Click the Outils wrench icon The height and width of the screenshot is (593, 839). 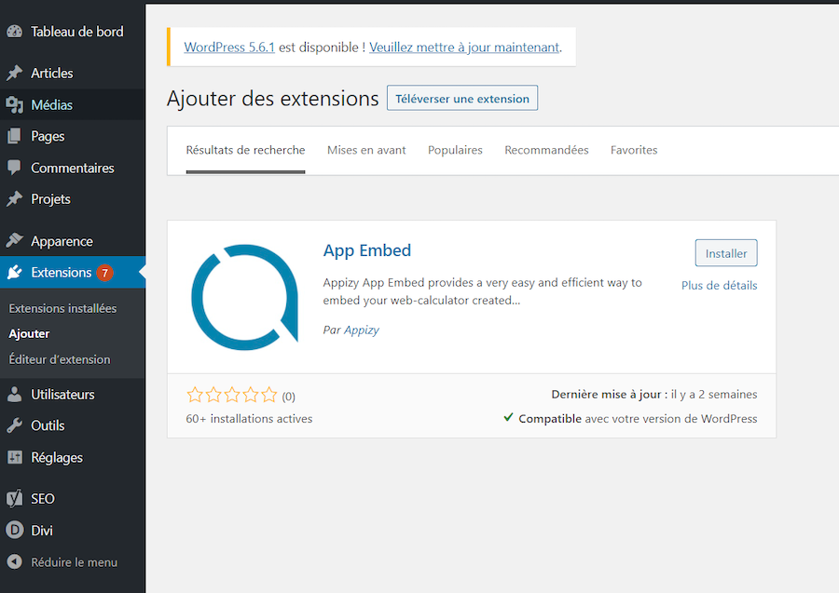(14, 425)
